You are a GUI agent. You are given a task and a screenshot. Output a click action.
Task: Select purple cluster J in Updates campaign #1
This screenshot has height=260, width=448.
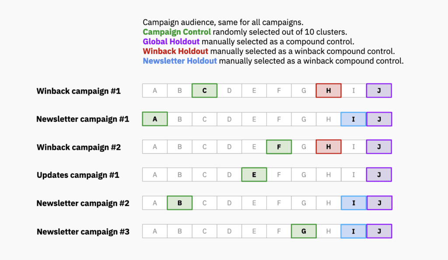coord(379,175)
